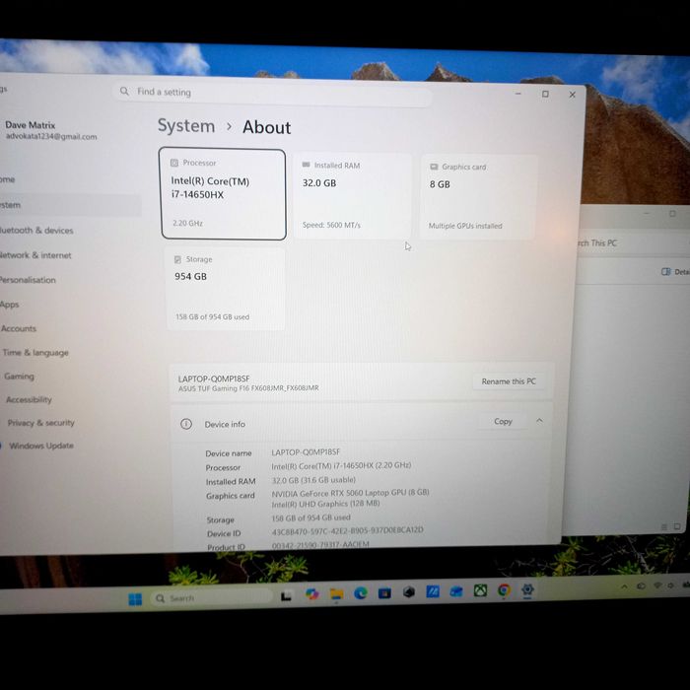Open the Dave Matrix account profile
Image resolution: width=690 pixels, height=690 pixels.
pos(50,130)
